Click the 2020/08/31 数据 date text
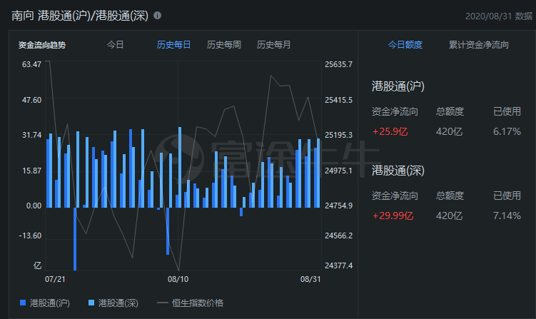Screen dimensions: 536x319 coord(499,16)
